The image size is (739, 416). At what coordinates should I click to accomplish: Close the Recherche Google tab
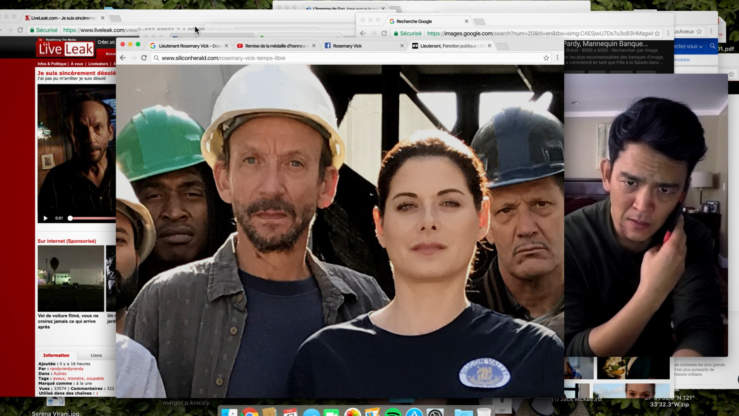(467, 21)
